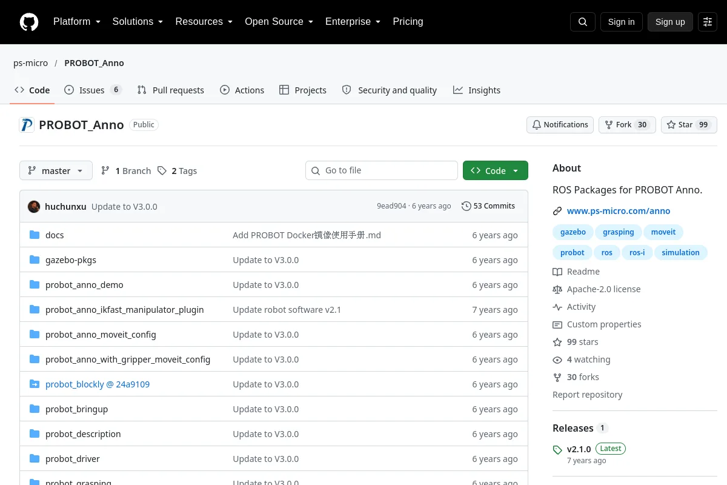Expand the Enterprise header menu

coord(353,22)
